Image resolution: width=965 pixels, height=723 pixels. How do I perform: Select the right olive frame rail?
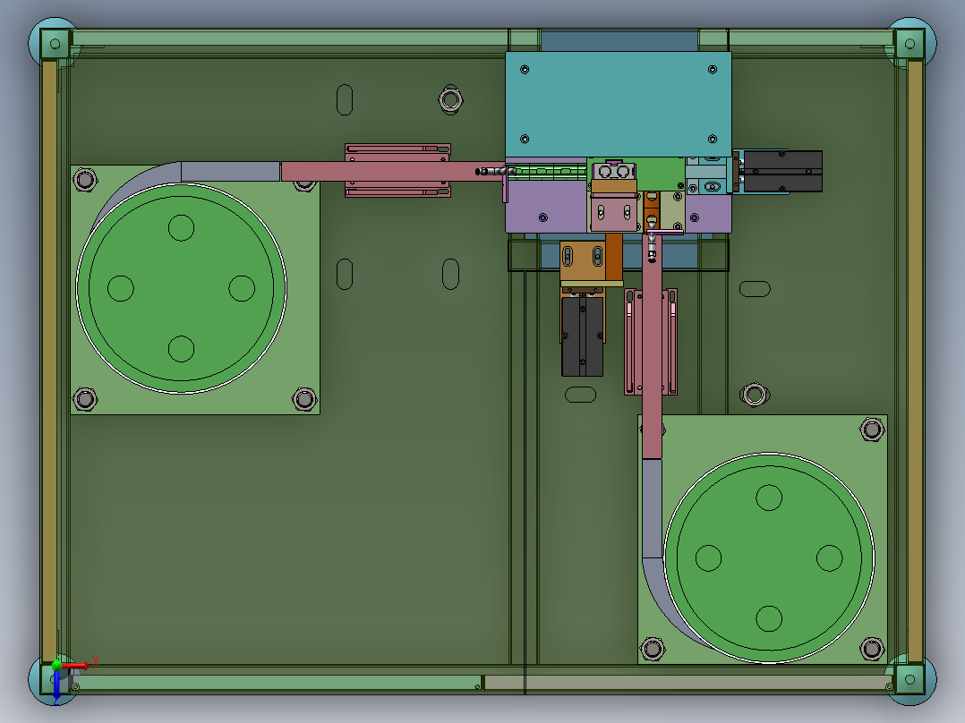click(x=916, y=361)
